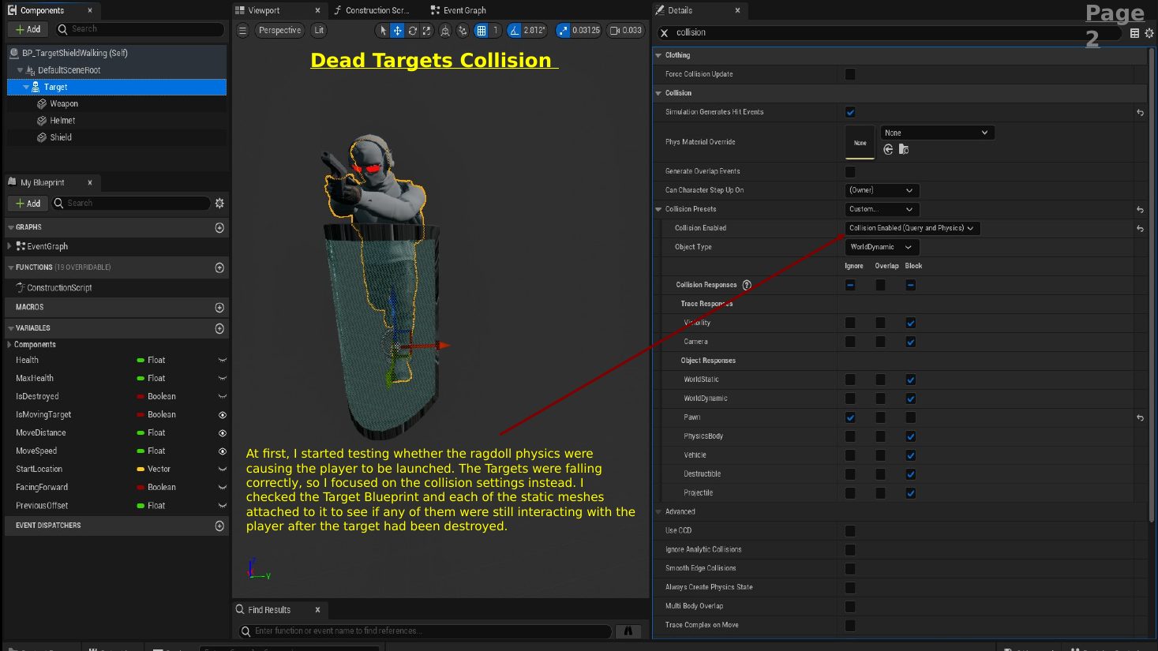Activate the Translate move tool

click(397, 30)
